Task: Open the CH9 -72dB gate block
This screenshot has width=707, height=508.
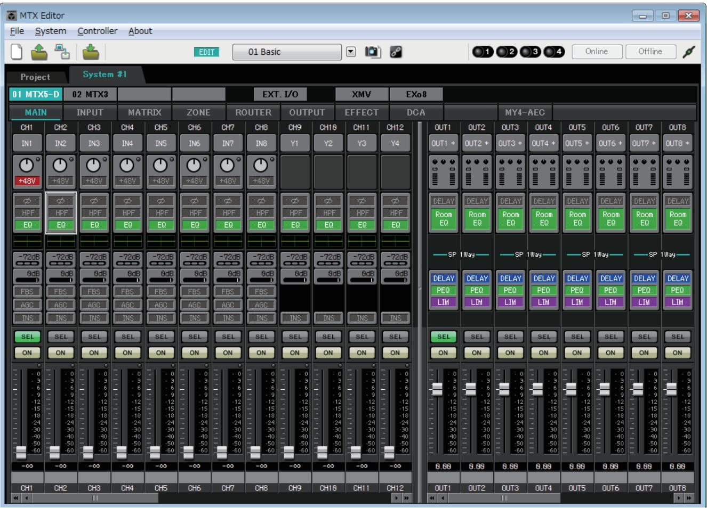Action: [x=295, y=259]
